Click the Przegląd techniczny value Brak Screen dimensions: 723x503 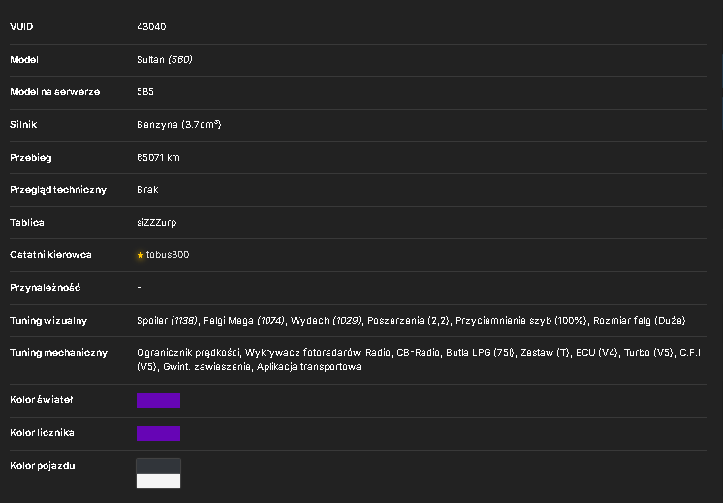coord(147,190)
